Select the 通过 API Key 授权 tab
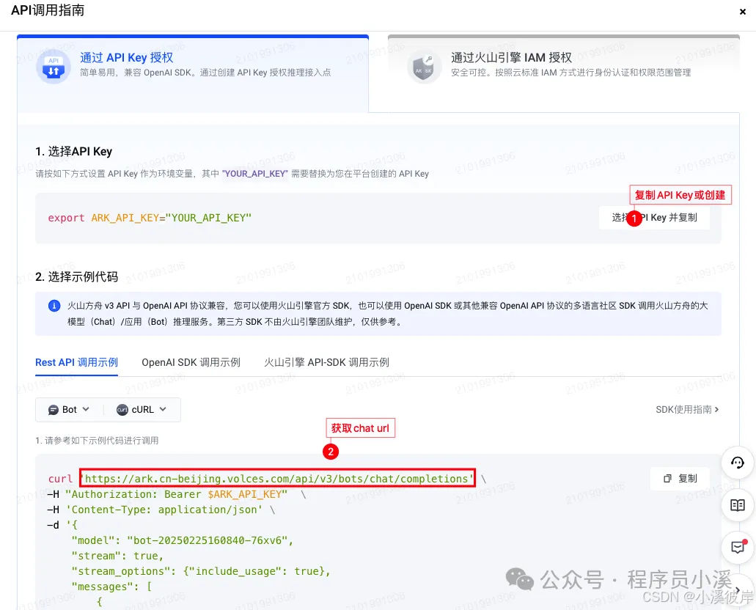Viewport: 756px width, 610px height. tap(193, 73)
